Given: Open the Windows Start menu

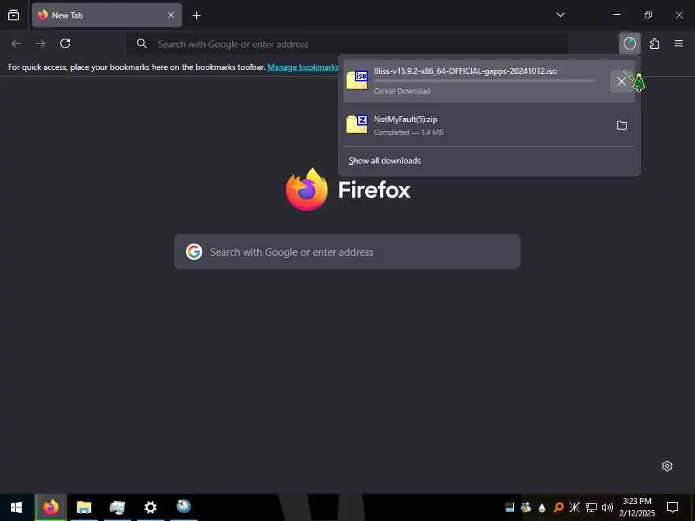Looking at the screenshot, I should click(x=16, y=507).
